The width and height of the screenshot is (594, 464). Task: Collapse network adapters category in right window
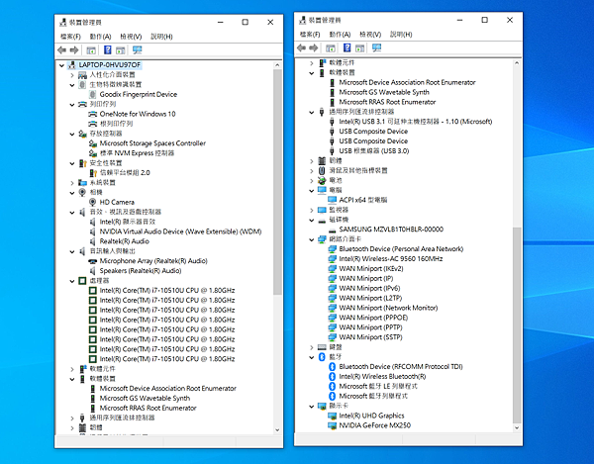312,239
